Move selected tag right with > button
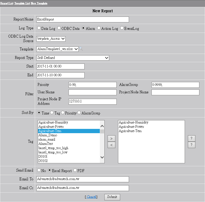The image size is (205, 202). 111,138
